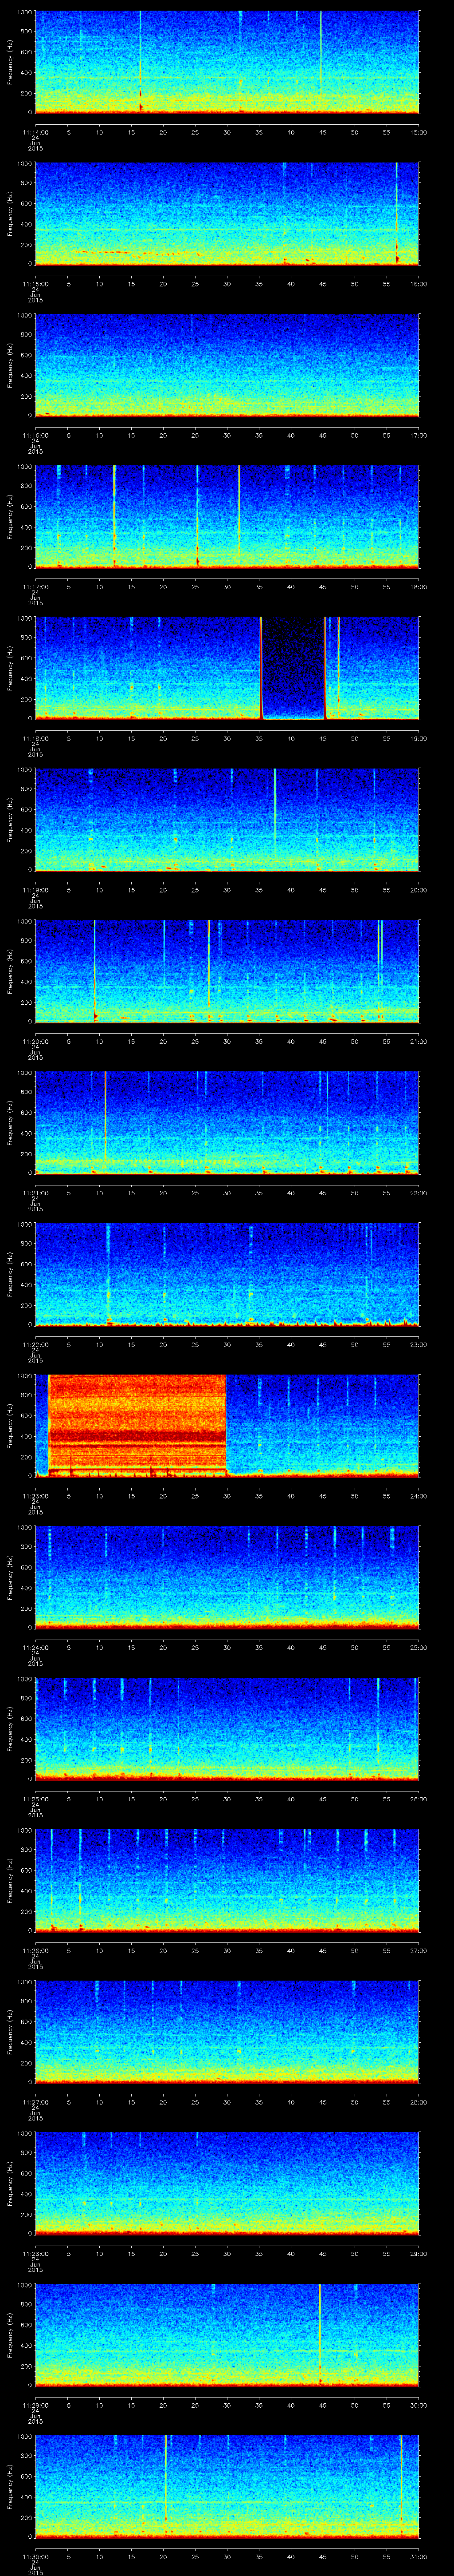
Task: Click the 1000 Hz tick of the top spectrogram
Action: click(24, 13)
